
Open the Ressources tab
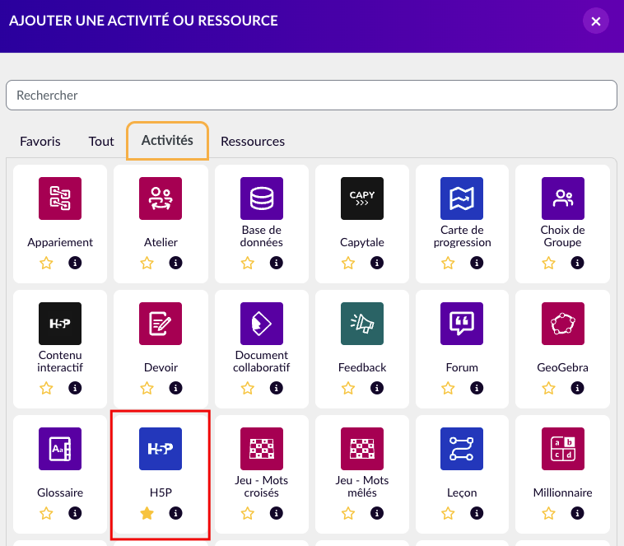coord(253,141)
